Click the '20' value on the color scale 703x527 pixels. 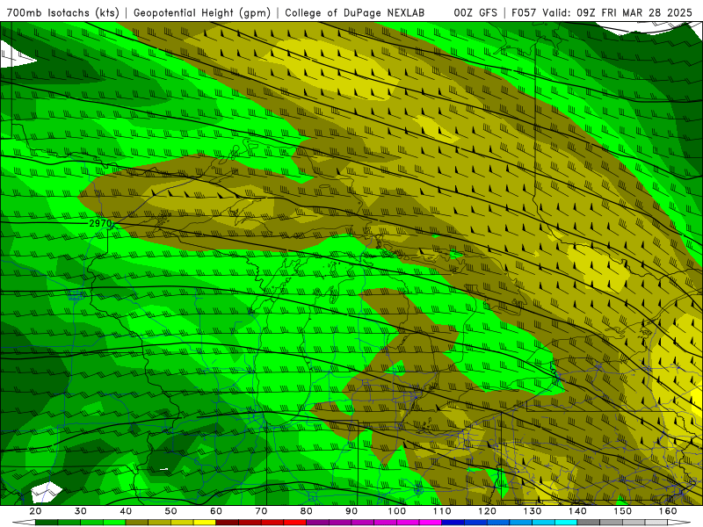click(x=35, y=511)
